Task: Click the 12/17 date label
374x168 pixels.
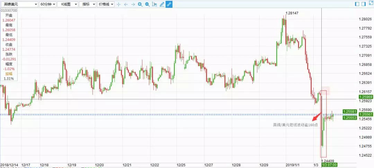Action: coord(25,165)
